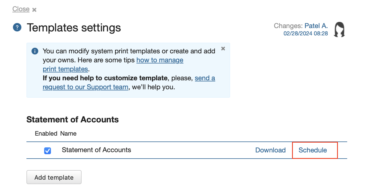Dismiss the blue tip box
This screenshot has height=192, width=368.
point(223,49)
